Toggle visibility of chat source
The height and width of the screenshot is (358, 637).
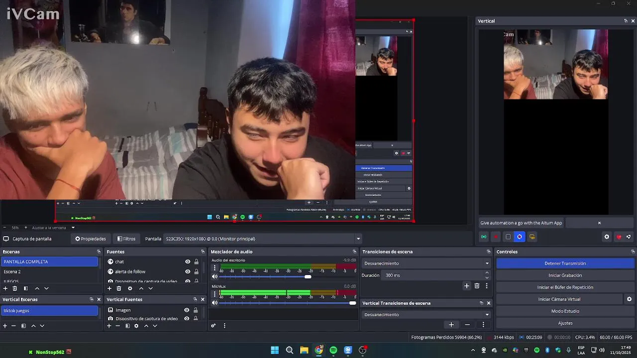pyautogui.click(x=188, y=262)
